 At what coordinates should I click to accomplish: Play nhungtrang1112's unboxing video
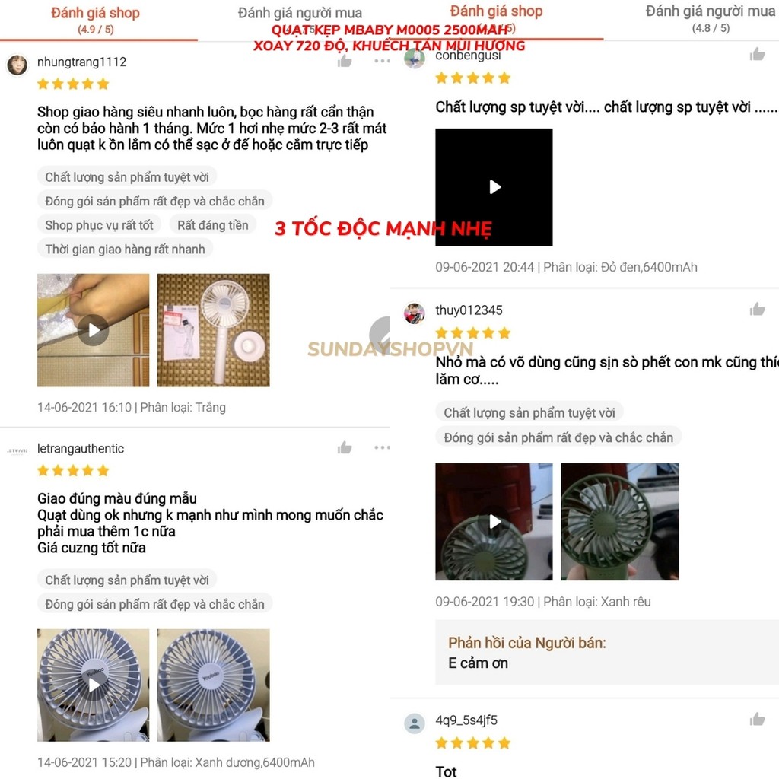(x=93, y=330)
